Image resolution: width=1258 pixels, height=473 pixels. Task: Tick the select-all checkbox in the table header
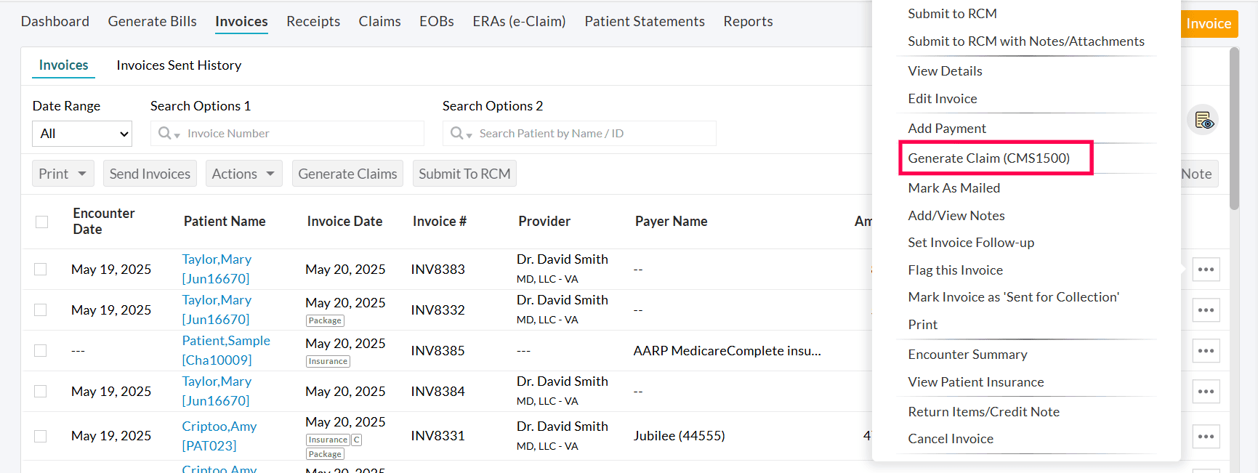41,222
